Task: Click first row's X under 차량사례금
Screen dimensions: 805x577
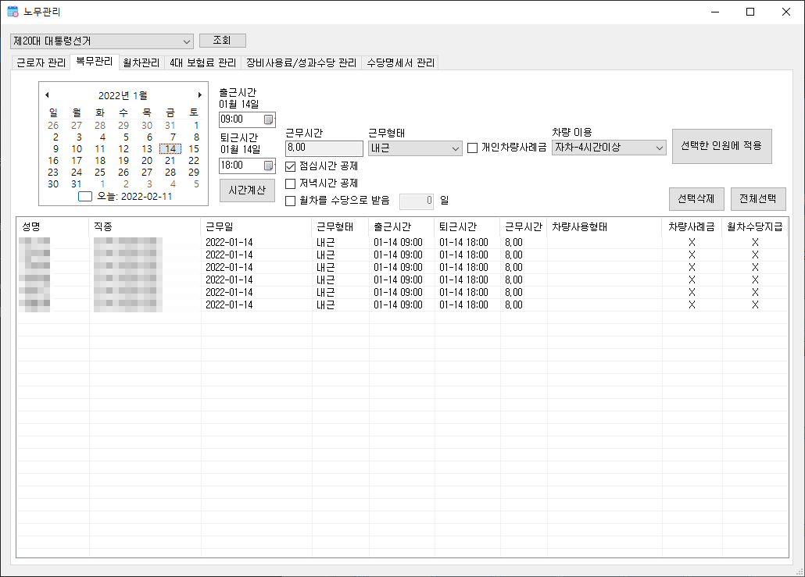Action: [692, 243]
